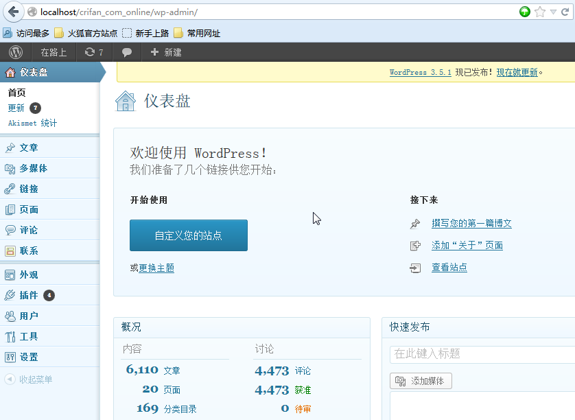Click the localhost URL address field

click(271, 12)
